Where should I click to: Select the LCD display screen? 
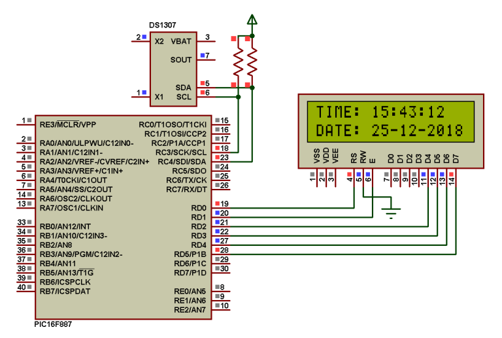coord(391,122)
